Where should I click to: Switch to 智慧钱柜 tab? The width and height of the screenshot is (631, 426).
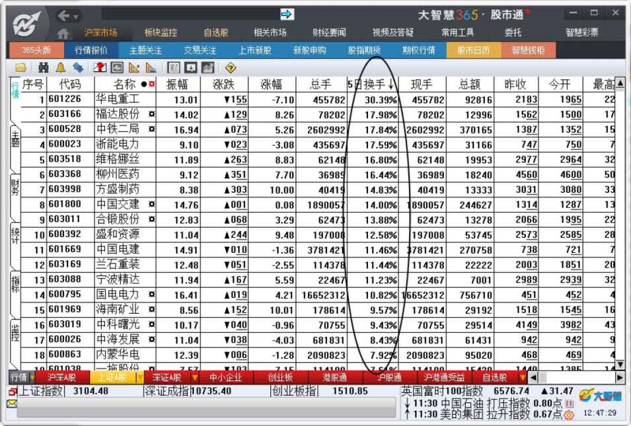click(x=529, y=50)
